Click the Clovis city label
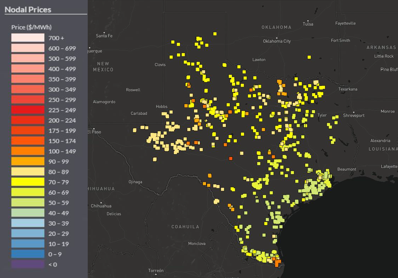Image resolution: width=398 pixels, height=278 pixels. click(160, 65)
